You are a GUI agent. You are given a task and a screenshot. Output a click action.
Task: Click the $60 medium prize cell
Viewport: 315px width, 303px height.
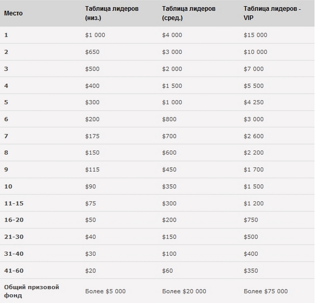click(167, 270)
